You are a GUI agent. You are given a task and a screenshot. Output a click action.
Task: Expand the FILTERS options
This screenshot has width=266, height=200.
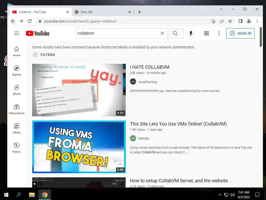point(44,55)
